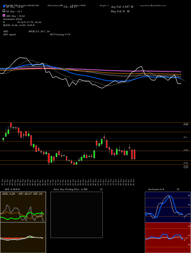
Task: Click the white price line peak
Action: click(20, 58)
